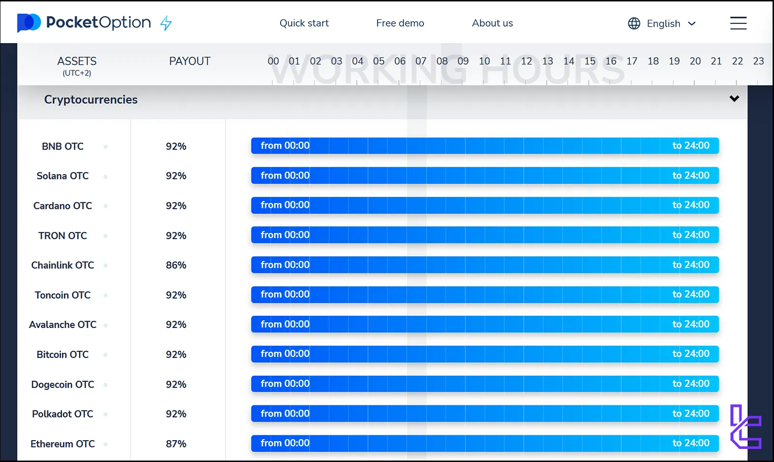The height and width of the screenshot is (462, 774).
Task: Click the status dot next to Cardano OTC
Action: 105,206
